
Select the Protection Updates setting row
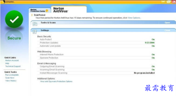[x=96, y=43]
